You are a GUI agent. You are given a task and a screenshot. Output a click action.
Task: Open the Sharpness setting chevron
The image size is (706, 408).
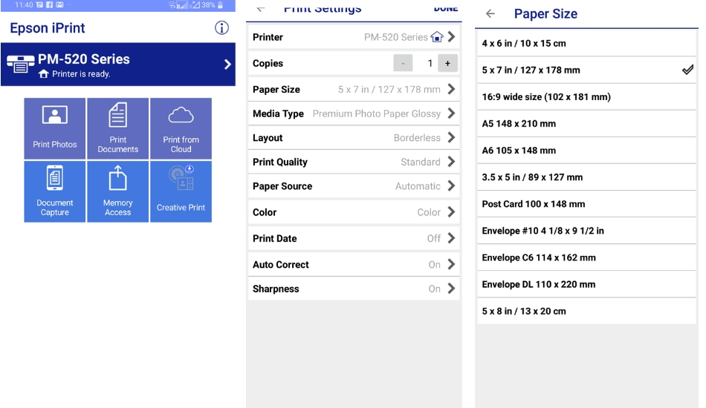[452, 289]
